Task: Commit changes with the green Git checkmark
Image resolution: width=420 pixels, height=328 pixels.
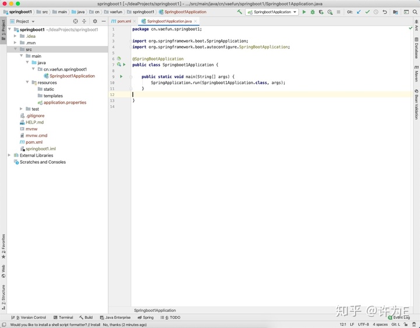Action: [x=367, y=12]
